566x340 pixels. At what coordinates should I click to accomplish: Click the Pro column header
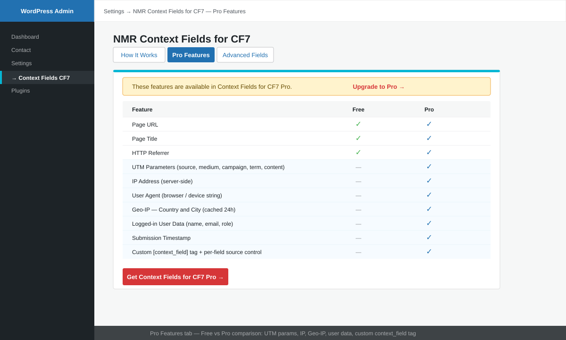(x=429, y=110)
